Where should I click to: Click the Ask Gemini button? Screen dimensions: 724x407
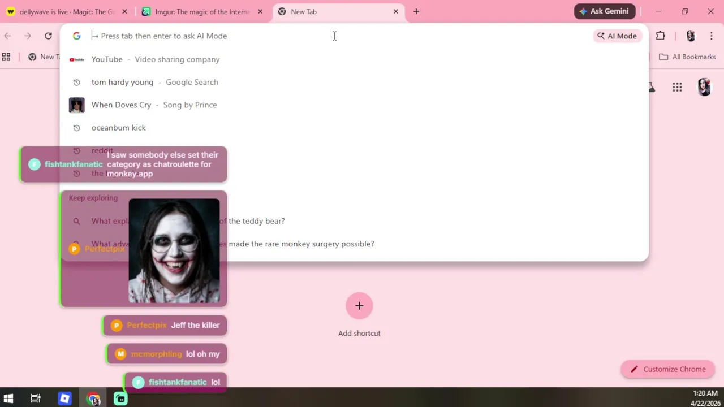(605, 11)
